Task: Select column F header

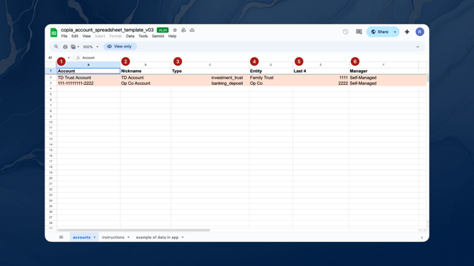Action: click(x=383, y=64)
